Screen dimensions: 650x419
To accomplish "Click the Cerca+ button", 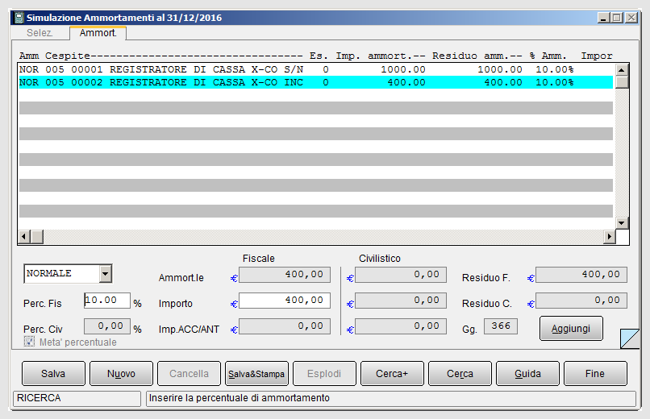I will click(392, 373).
